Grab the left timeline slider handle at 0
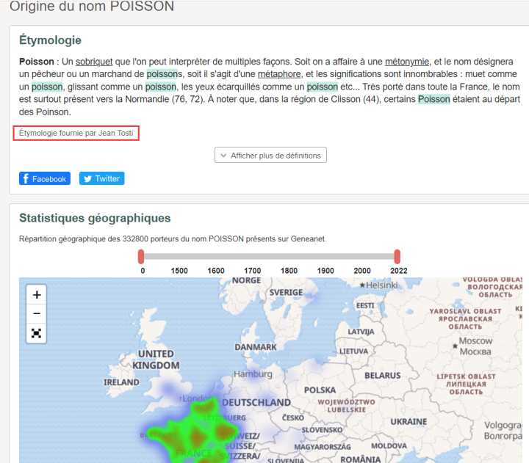 pos(141,257)
